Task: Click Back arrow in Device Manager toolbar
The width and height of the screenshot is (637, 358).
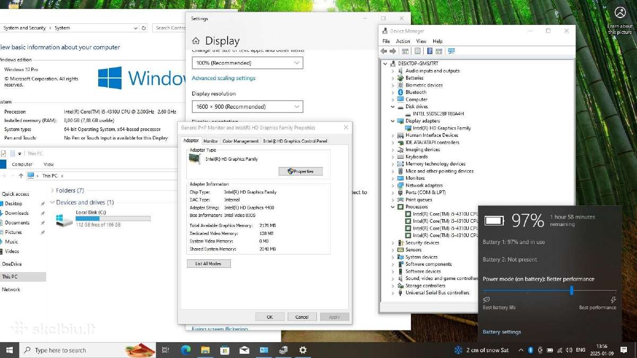Action: click(x=384, y=51)
